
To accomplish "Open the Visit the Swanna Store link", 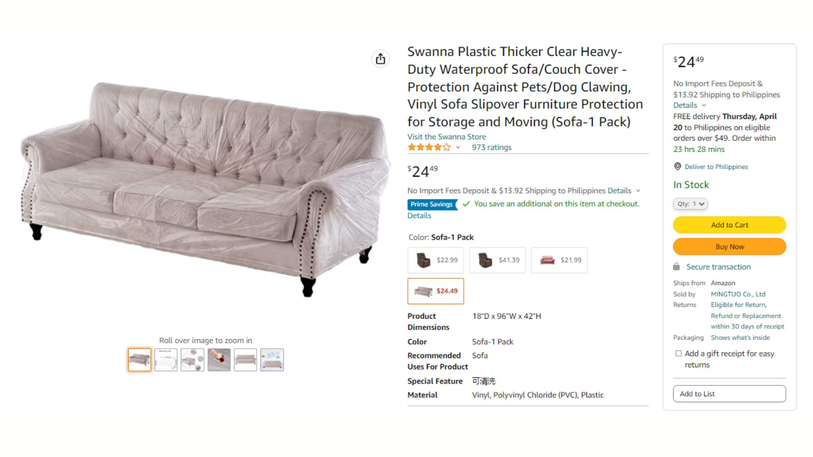I will coord(446,137).
